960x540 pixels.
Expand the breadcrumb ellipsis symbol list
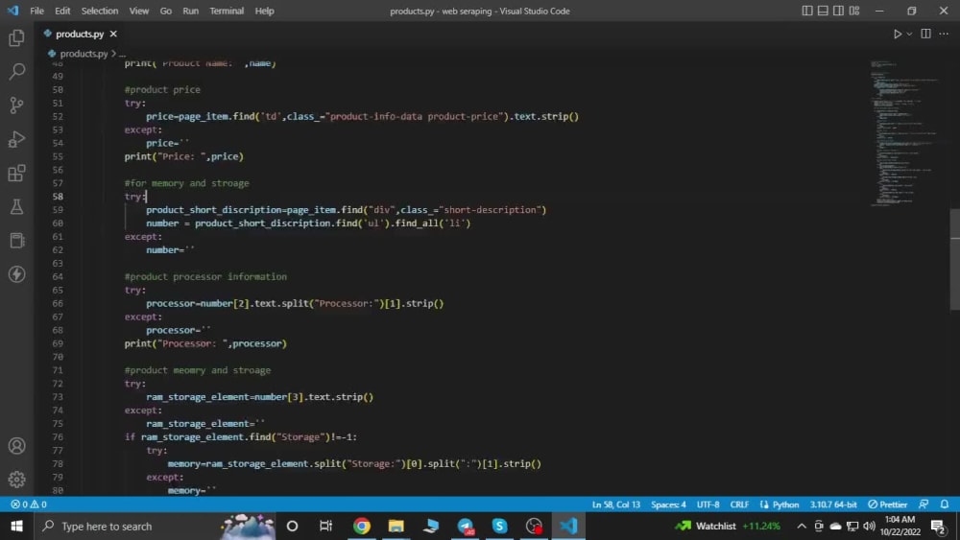click(x=123, y=54)
